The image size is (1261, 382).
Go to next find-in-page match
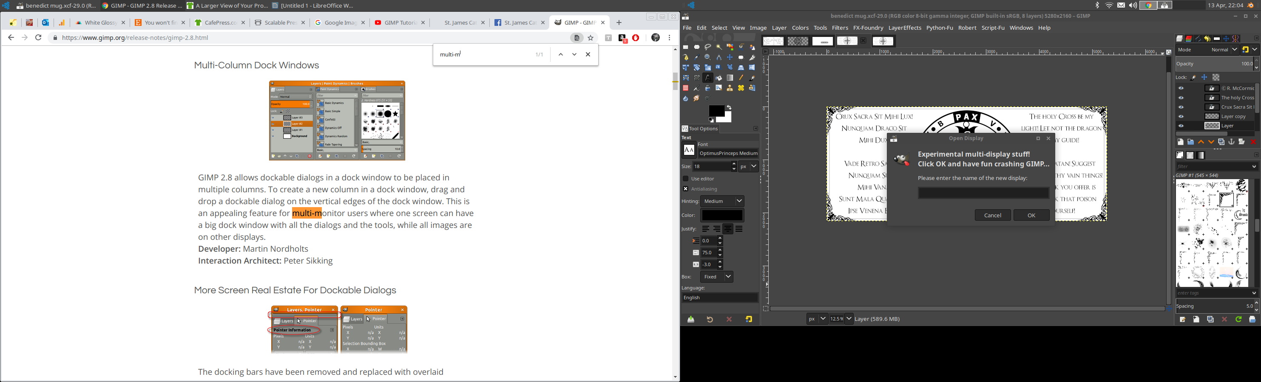(574, 55)
